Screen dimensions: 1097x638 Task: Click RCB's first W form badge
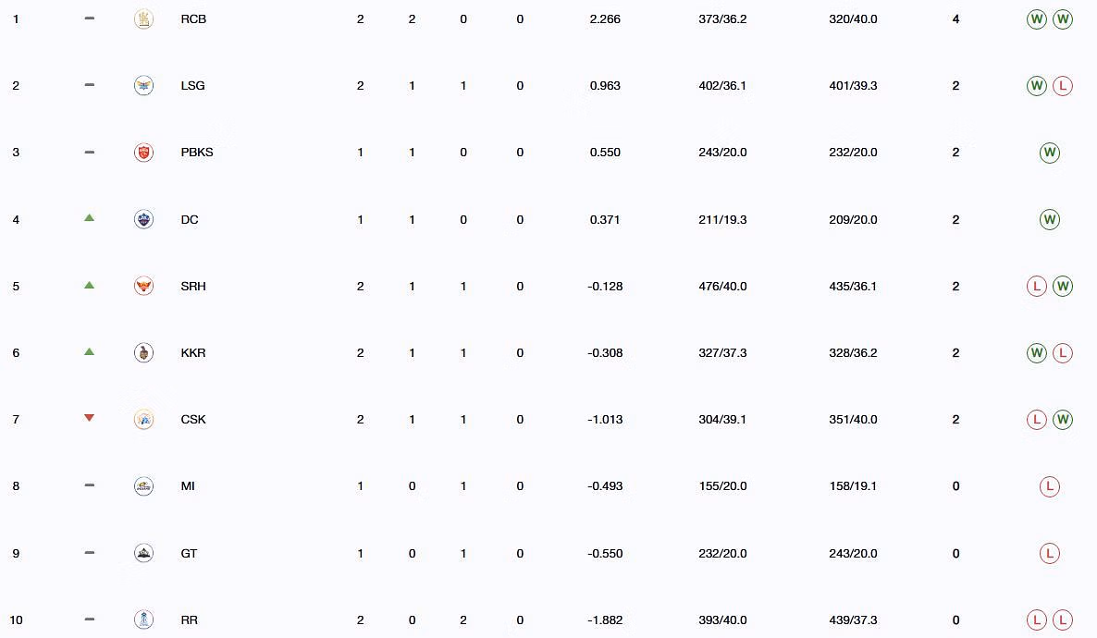pos(1037,18)
